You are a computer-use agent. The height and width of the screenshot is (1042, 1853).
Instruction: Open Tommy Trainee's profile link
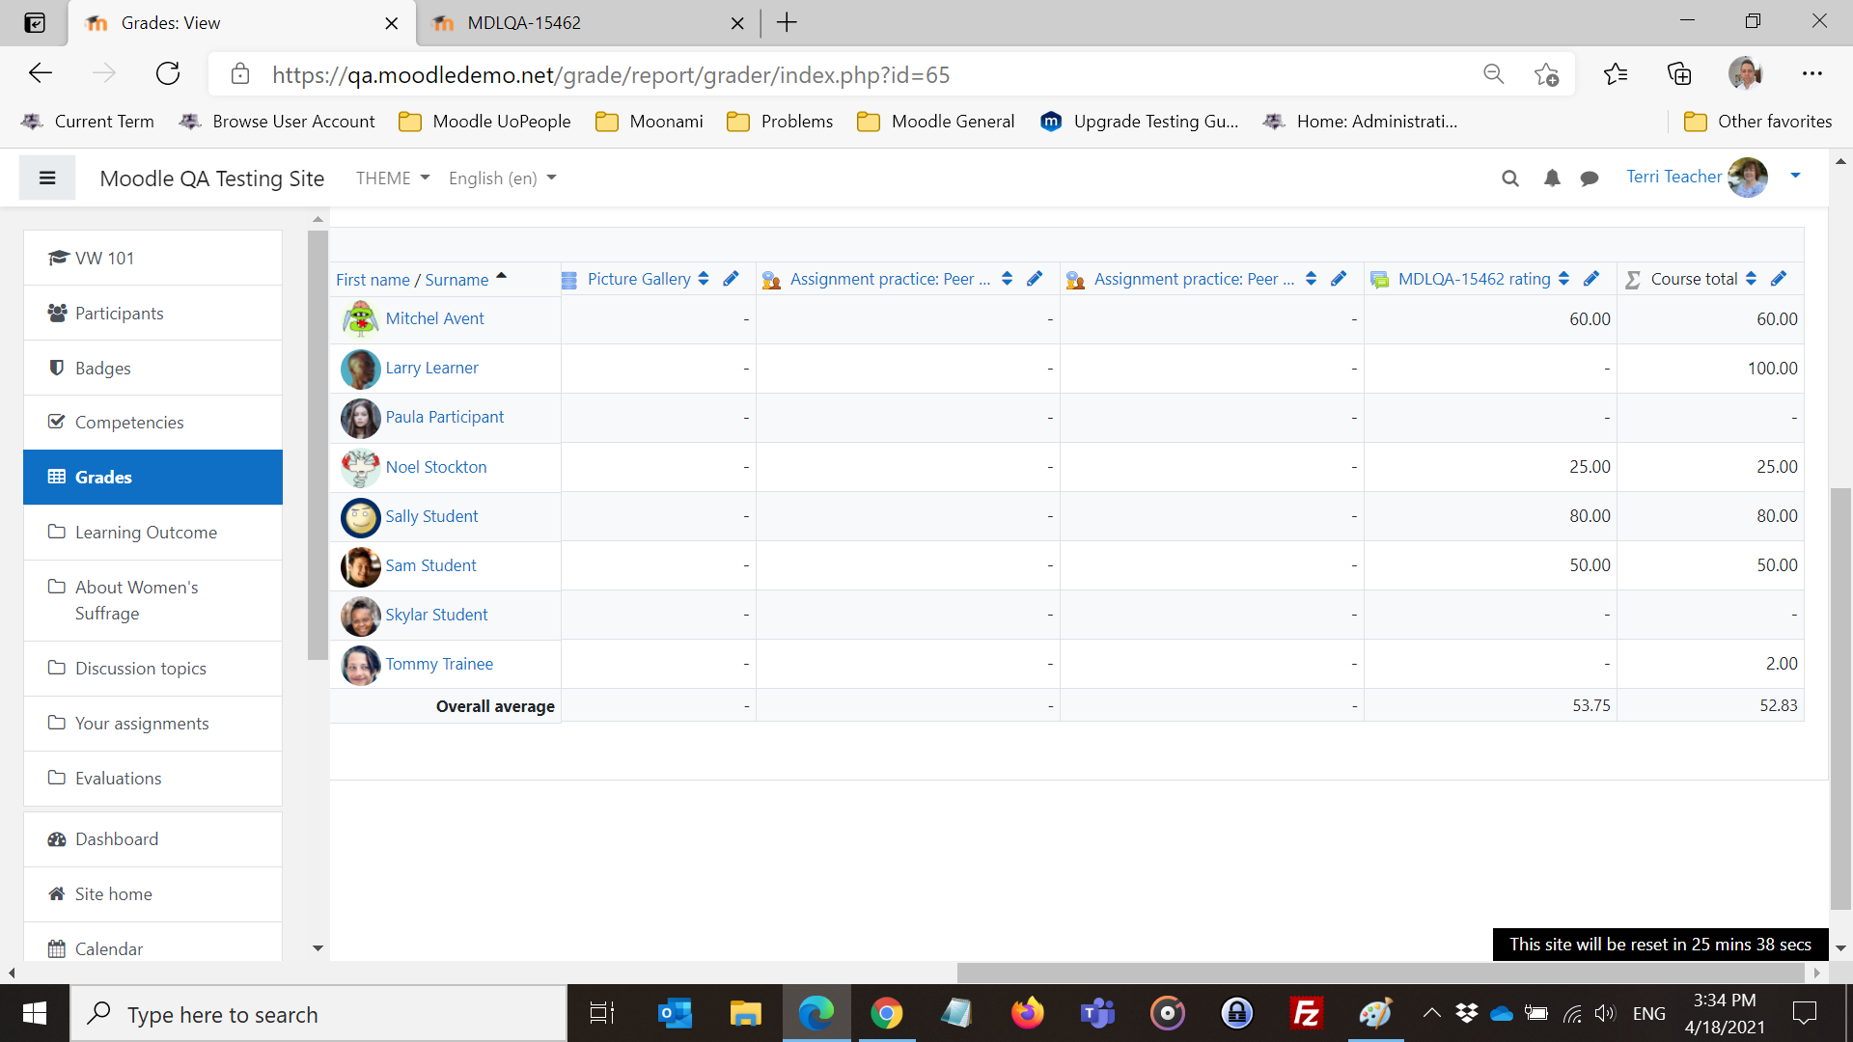click(x=439, y=664)
